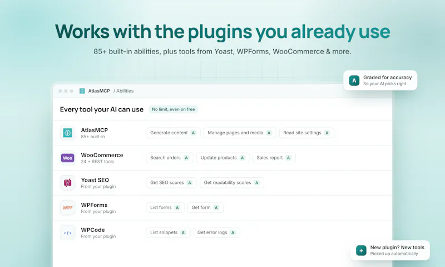This screenshot has height=267, width=445.
Task: Click the So your AI picks right text
Action: click(384, 84)
